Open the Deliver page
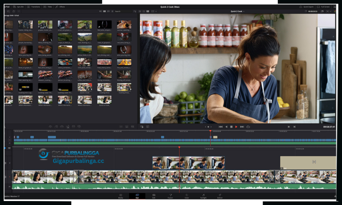Image resolution: width=342 pixels, height=205 pixels. [x=220, y=196]
